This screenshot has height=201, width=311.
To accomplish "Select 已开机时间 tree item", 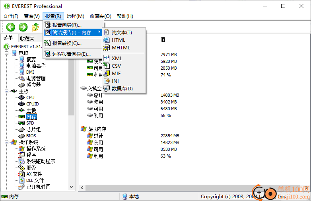I will 38,187.
